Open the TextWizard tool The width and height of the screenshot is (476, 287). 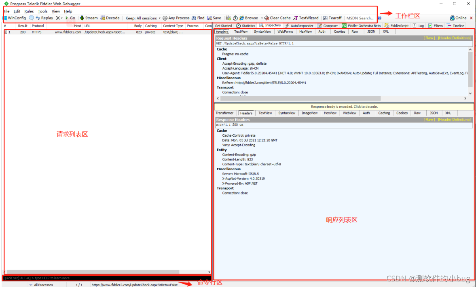click(x=306, y=18)
